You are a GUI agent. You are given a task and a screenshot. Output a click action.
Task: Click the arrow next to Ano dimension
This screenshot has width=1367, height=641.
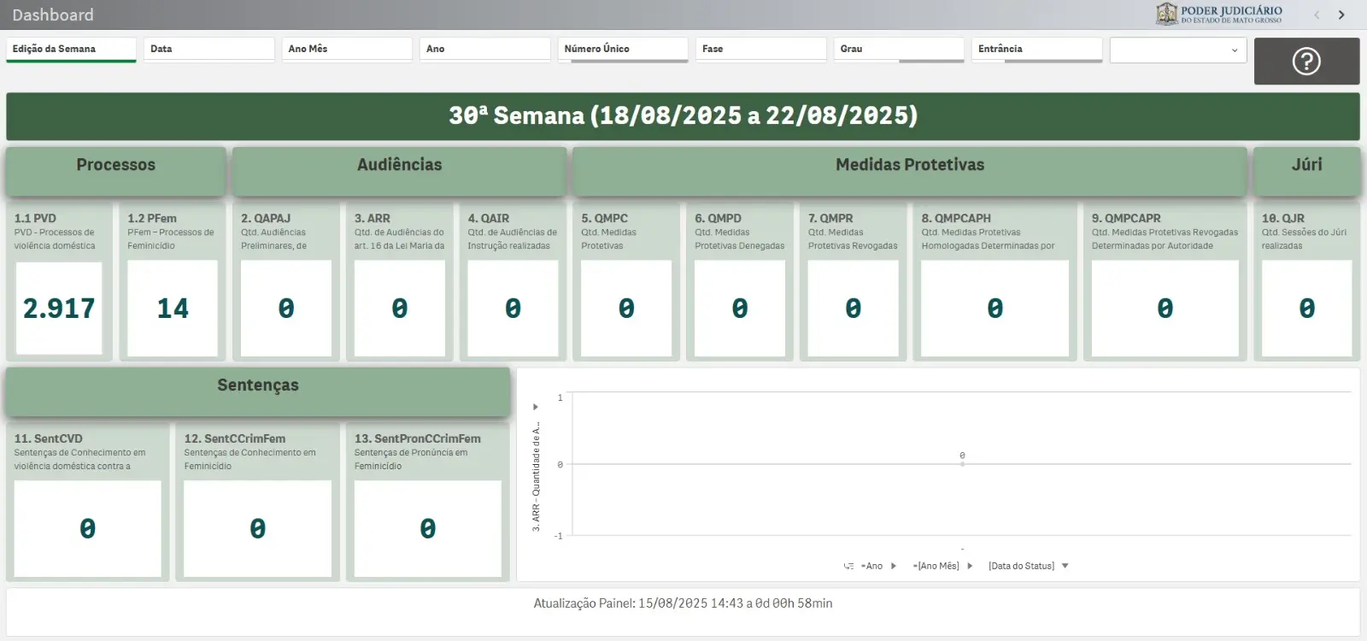pos(894,566)
